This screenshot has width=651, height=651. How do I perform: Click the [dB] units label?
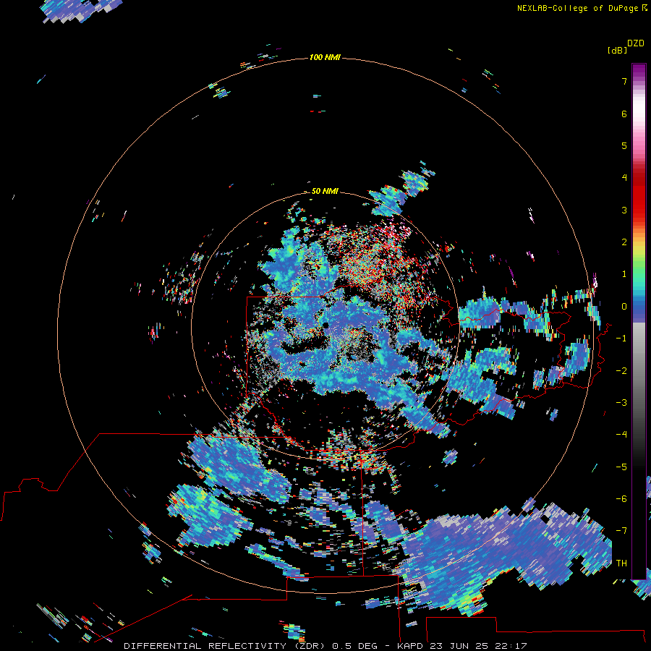point(617,51)
